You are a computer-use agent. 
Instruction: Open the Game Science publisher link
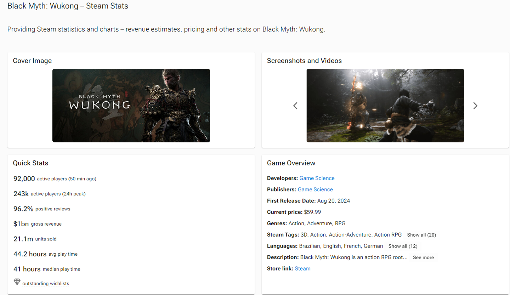[x=315, y=189]
